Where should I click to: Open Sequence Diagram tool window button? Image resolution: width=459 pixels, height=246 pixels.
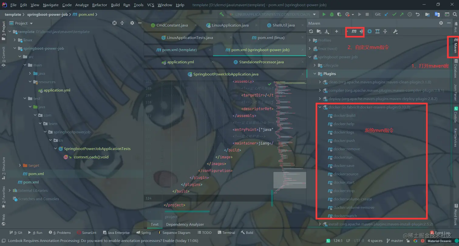point(174,233)
